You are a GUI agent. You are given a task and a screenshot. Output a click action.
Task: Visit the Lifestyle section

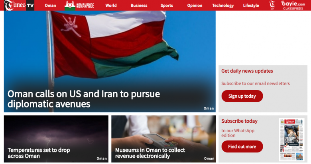click(251, 6)
